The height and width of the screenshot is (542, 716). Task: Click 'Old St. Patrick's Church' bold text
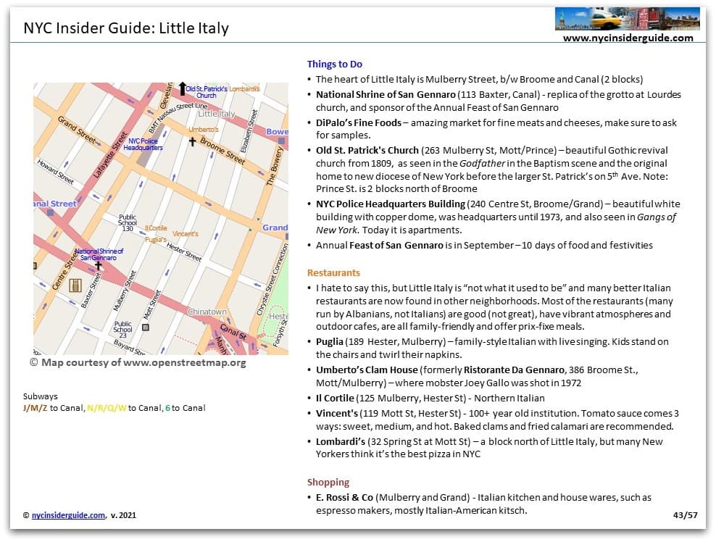pos(367,150)
